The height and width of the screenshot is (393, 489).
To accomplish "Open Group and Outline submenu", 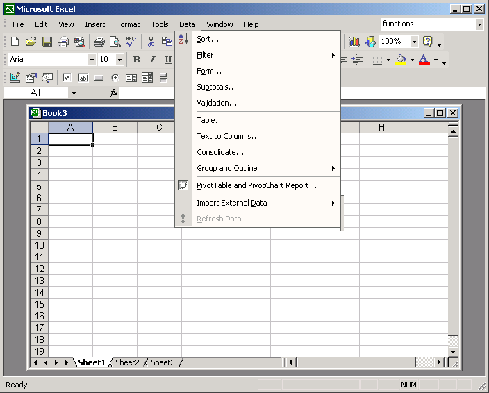I will tap(257, 168).
